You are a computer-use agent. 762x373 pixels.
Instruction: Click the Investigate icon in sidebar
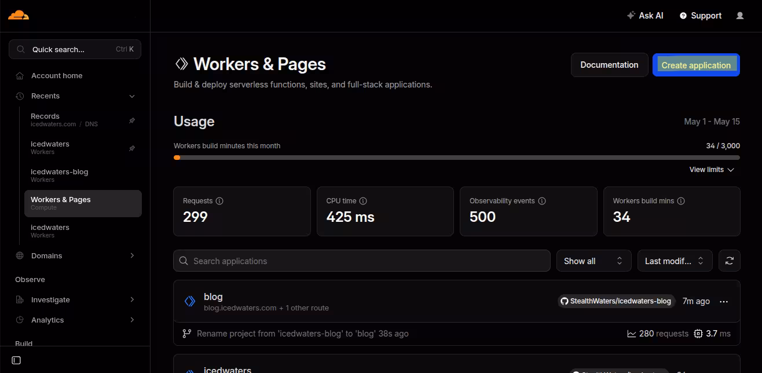[20, 300]
